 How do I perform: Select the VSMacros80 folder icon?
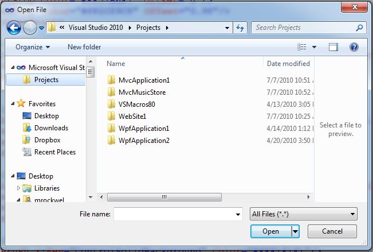click(111, 104)
